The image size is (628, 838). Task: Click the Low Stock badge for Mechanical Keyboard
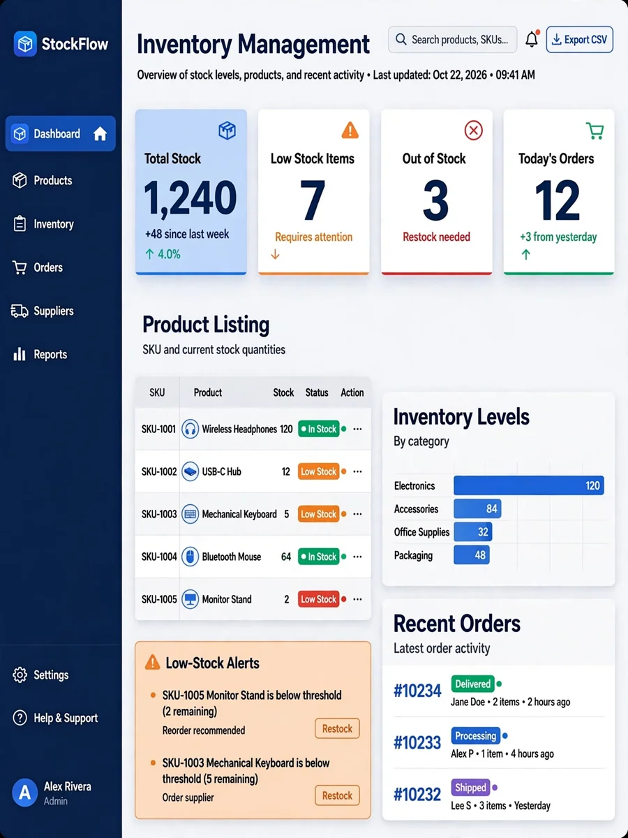click(x=318, y=514)
